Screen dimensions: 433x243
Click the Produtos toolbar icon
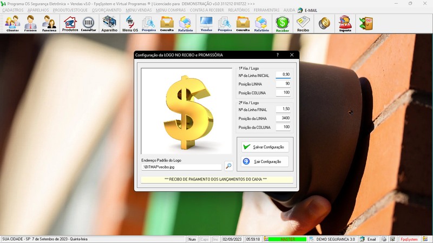pos(70,24)
